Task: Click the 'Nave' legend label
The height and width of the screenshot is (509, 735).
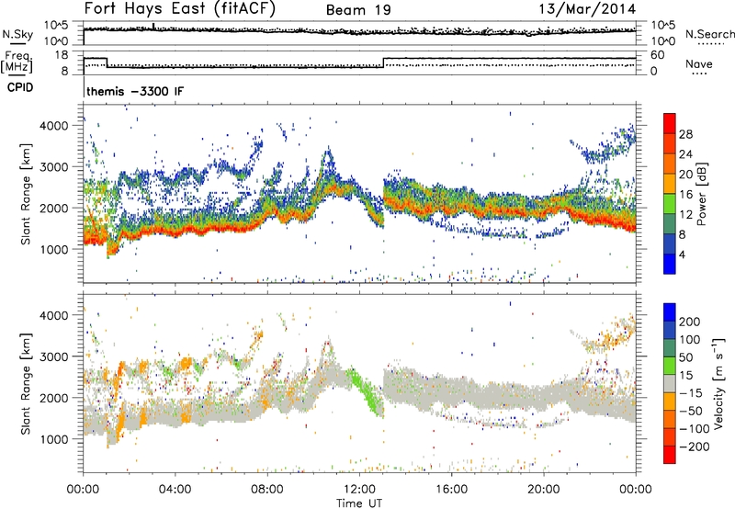Action: [699, 63]
